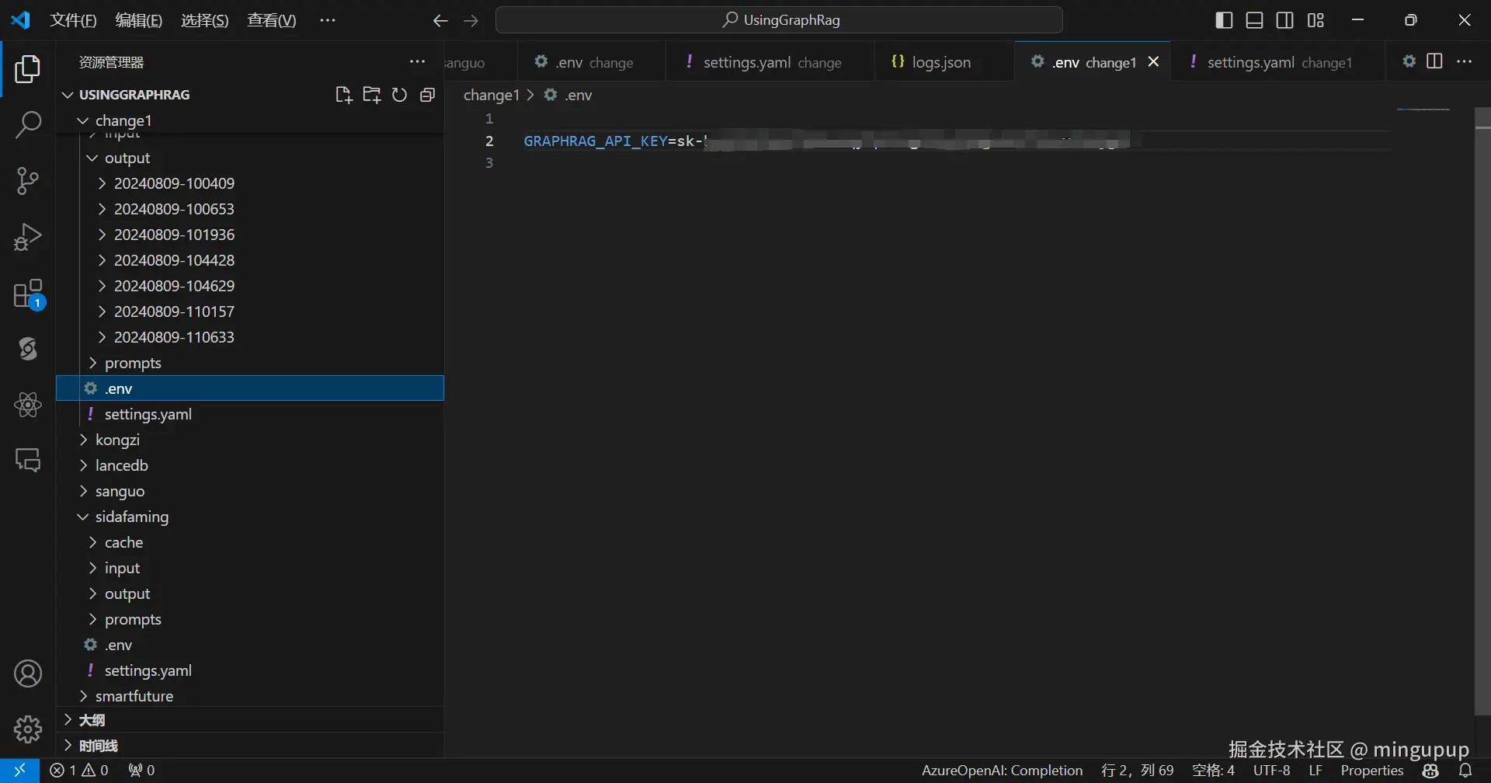Click AzureOpenAI: Completion in status bar
Image resolution: width=1491 pixels, height=783 pixels.
click(x=1002, y=771)
